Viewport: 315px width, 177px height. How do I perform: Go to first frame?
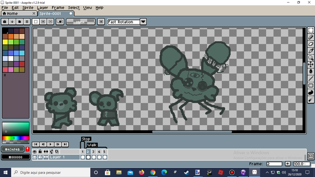point(36,144)
